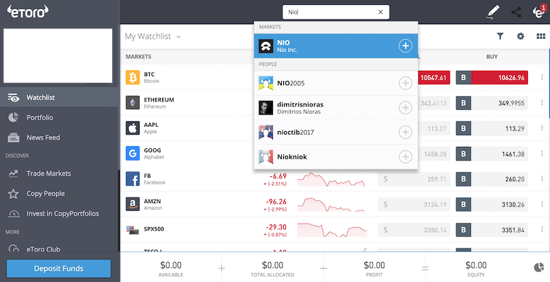Open AAPL row three-dot menu

(542, 128)
